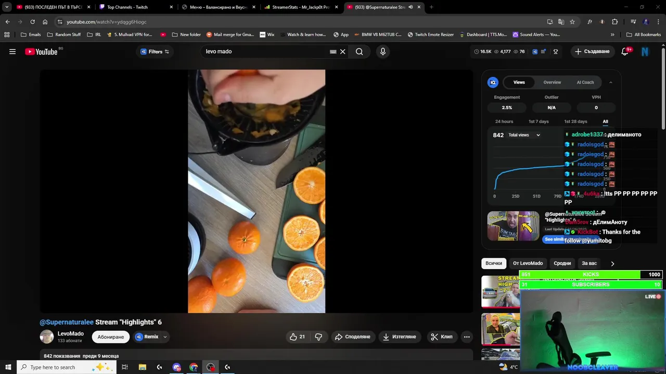Select the 24 hours time range
The image size is (666, 374).
[x=504, y=122]
